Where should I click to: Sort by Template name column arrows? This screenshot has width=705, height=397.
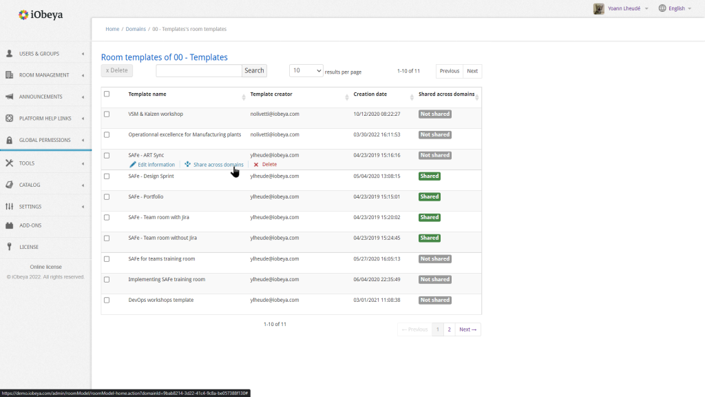244,97
